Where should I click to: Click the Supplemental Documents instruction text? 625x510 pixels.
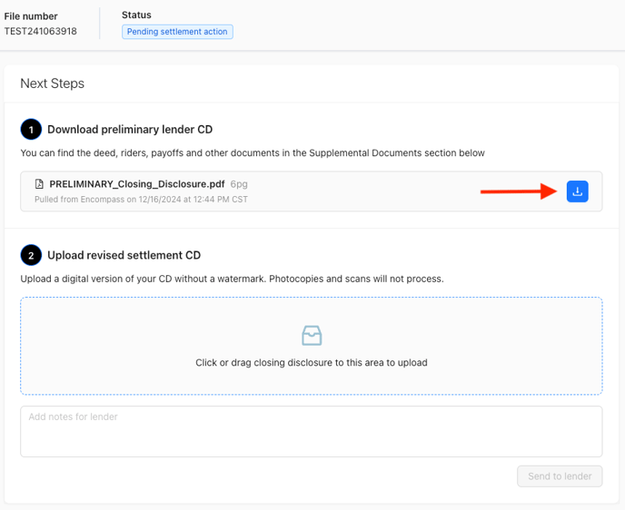pyautogui.click(x=253, y=153)
